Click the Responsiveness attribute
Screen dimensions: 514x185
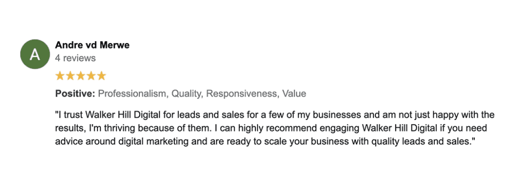point(242,94)
